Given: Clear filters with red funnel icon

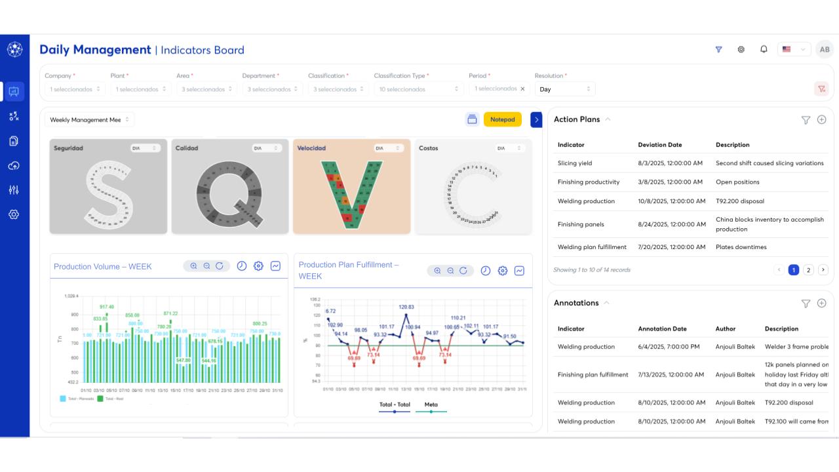Looking at the screenshot, I should tap(821, 88).
